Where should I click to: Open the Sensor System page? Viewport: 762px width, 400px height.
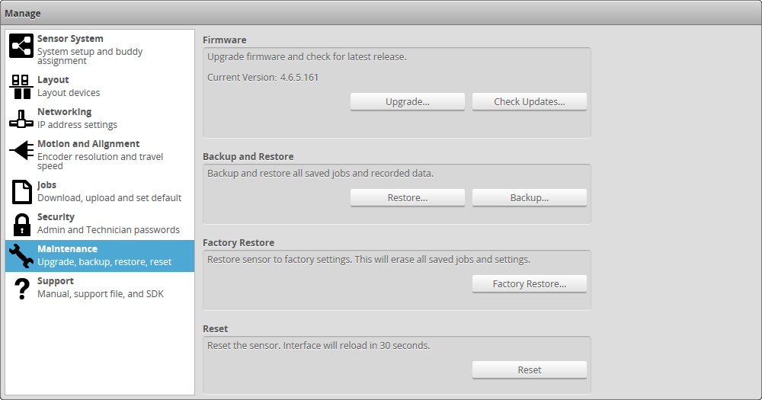point(100,50)
